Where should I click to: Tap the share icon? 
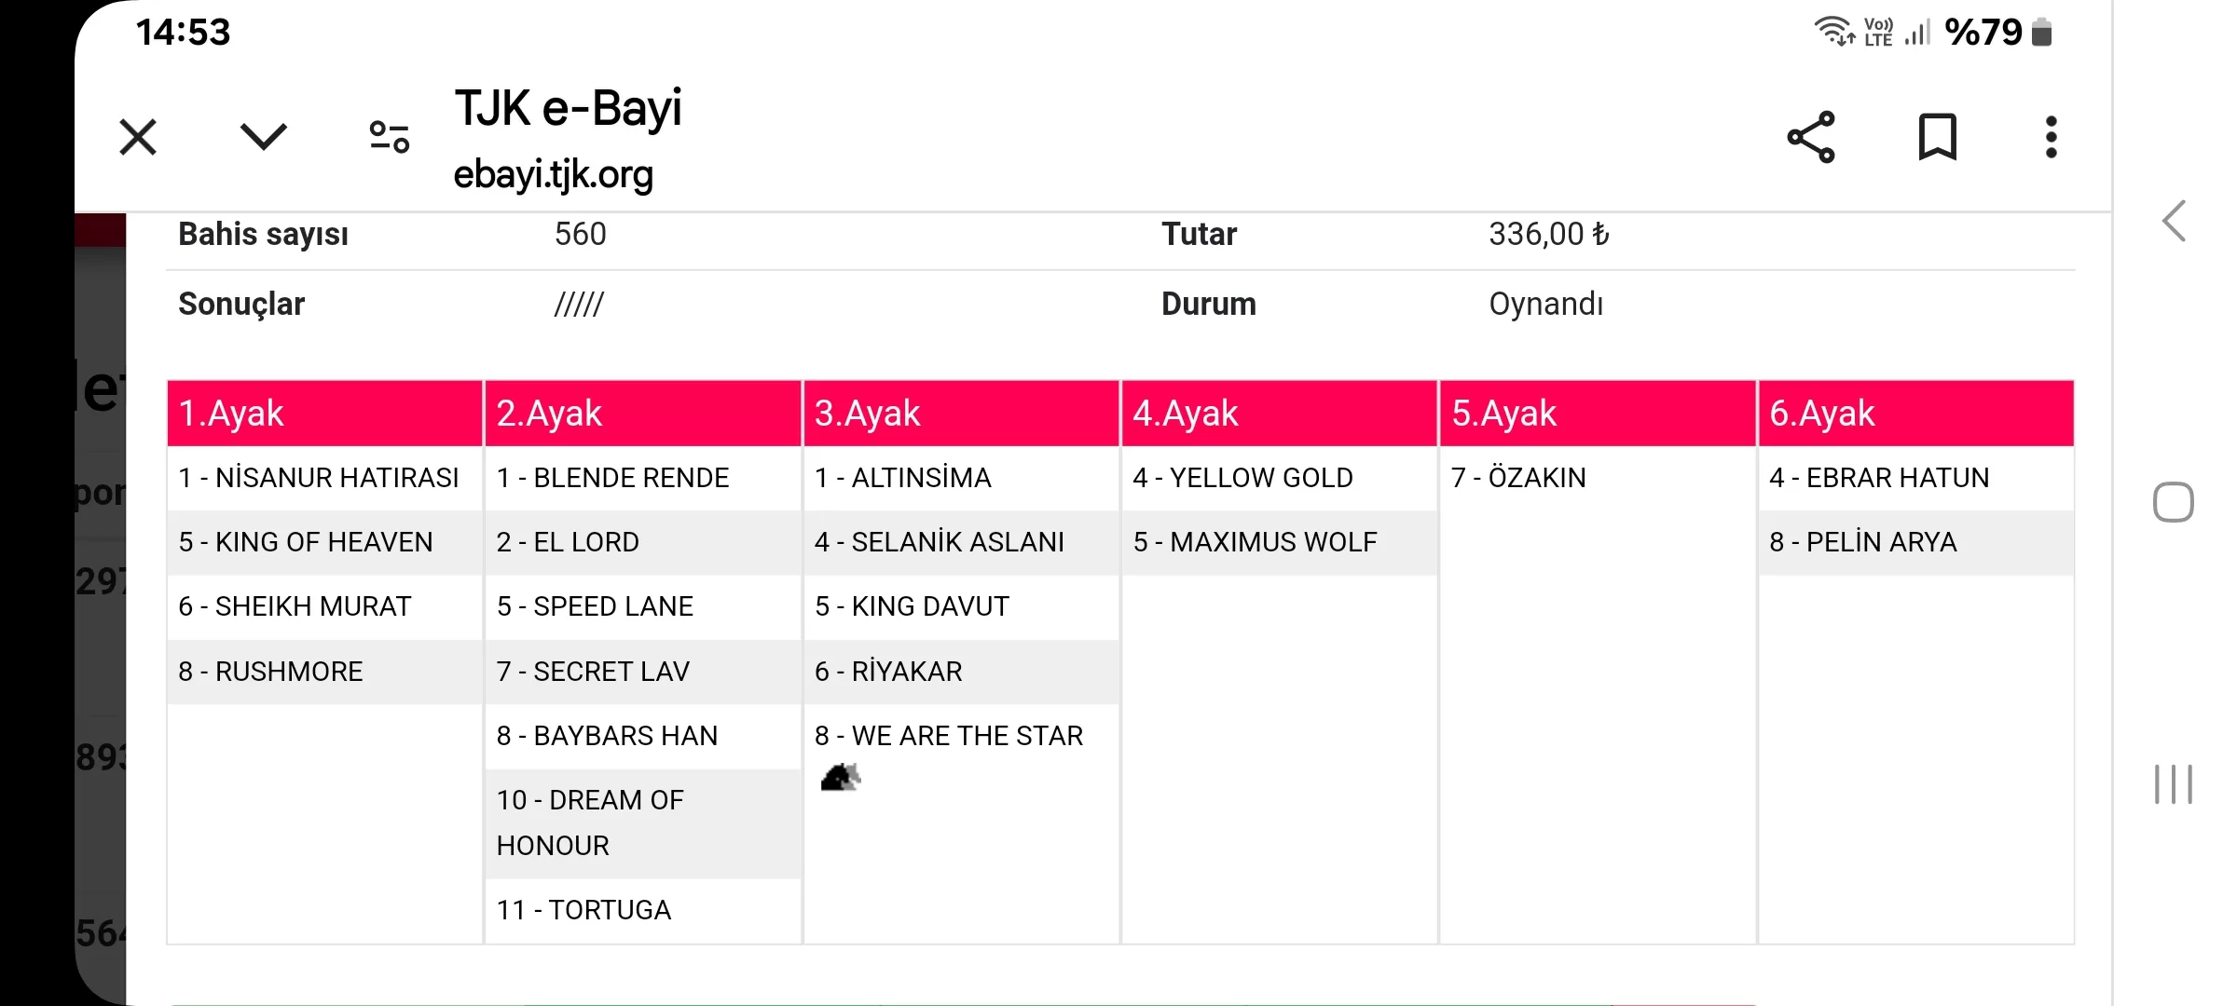(1811, 138)
